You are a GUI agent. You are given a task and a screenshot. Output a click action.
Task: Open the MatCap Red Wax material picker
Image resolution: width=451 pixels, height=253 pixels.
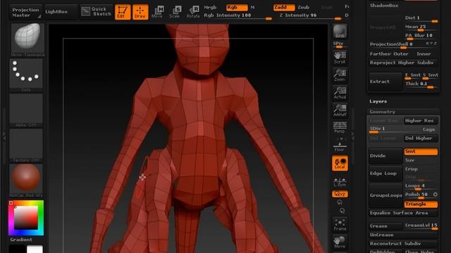click(x=26, y=181)
